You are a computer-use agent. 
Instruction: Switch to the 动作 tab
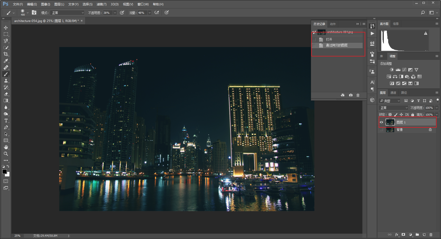tap(333, 24)
